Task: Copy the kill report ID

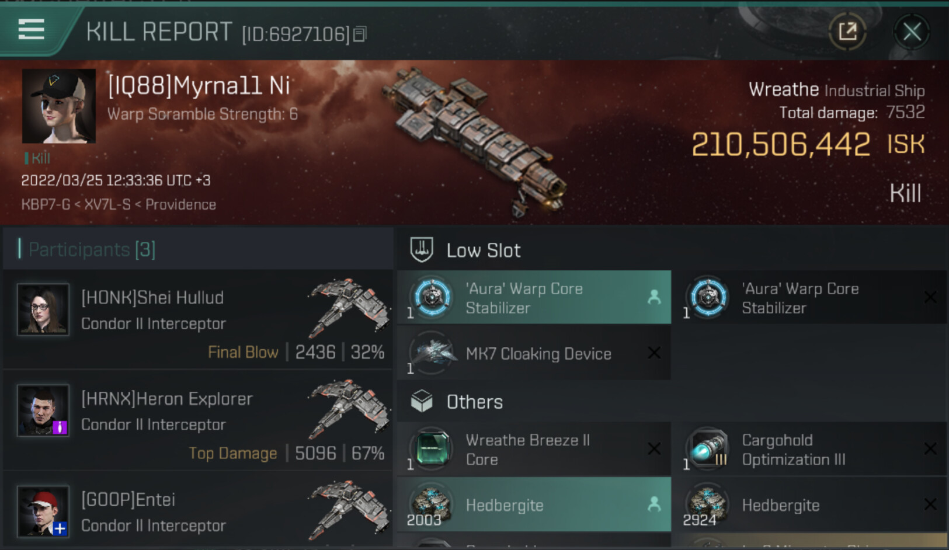Action: (x=360, y=34)
